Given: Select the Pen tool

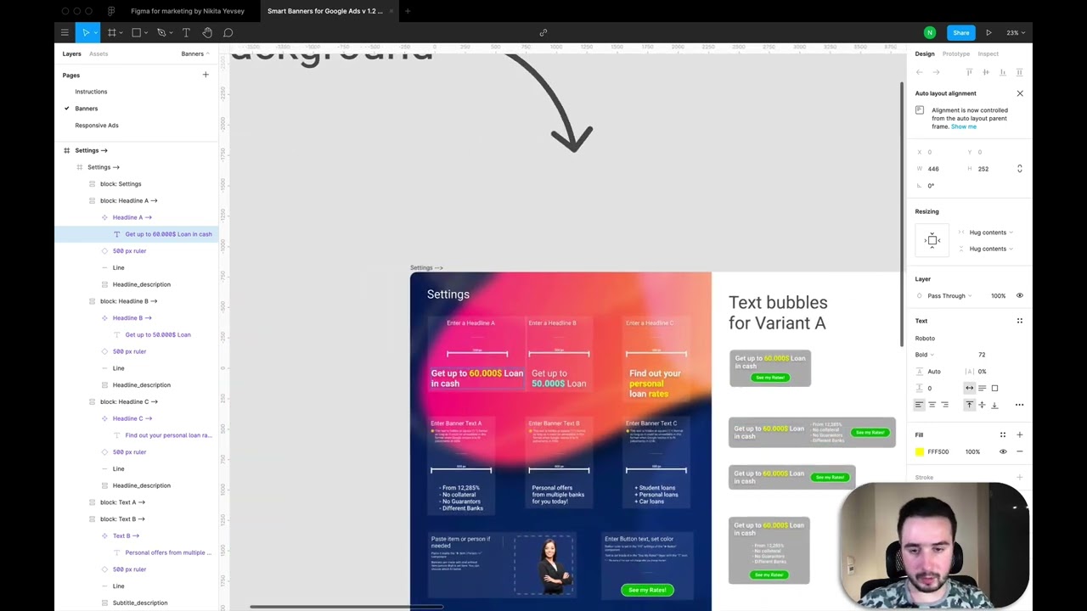Looking at the screenshot, I should (161, 32).
